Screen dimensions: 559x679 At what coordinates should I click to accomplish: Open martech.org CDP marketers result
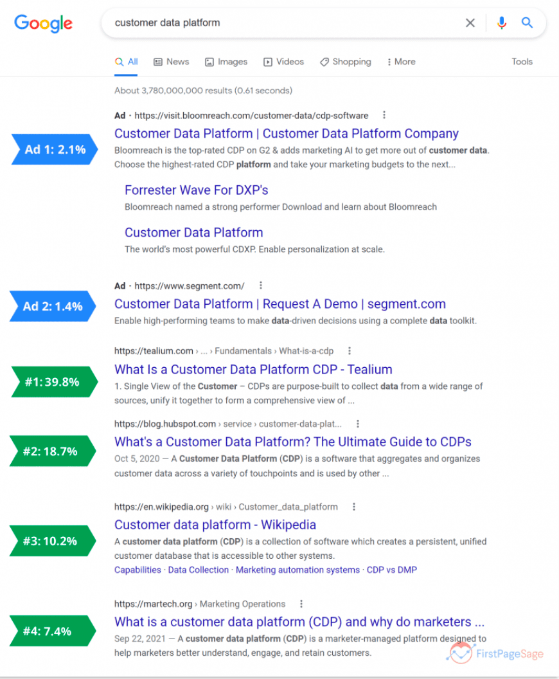pos(299,622)
